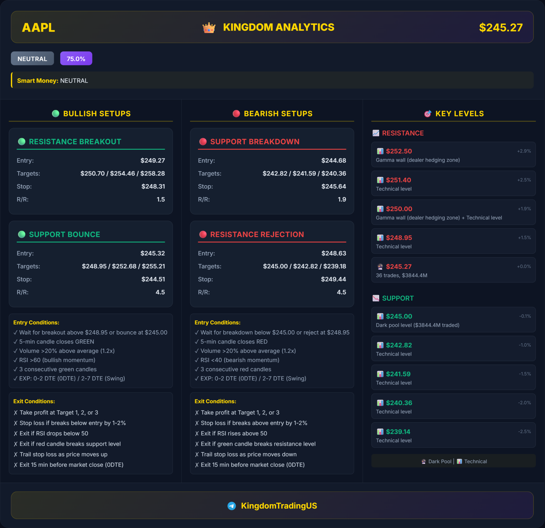The width and height of the screenshot is (545, 528).
Task: Click bullish 'Entry Conditions:' heading
Action: (x=36, y=322)
